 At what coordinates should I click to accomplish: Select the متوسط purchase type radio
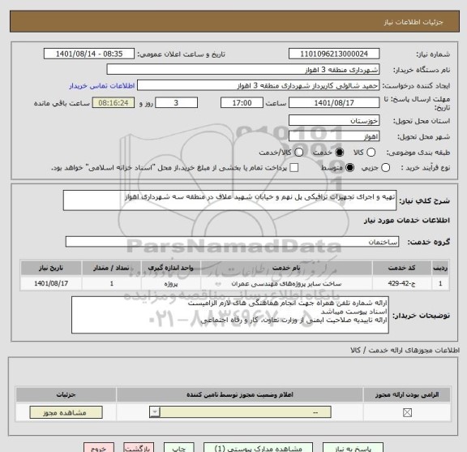(349, 167)
